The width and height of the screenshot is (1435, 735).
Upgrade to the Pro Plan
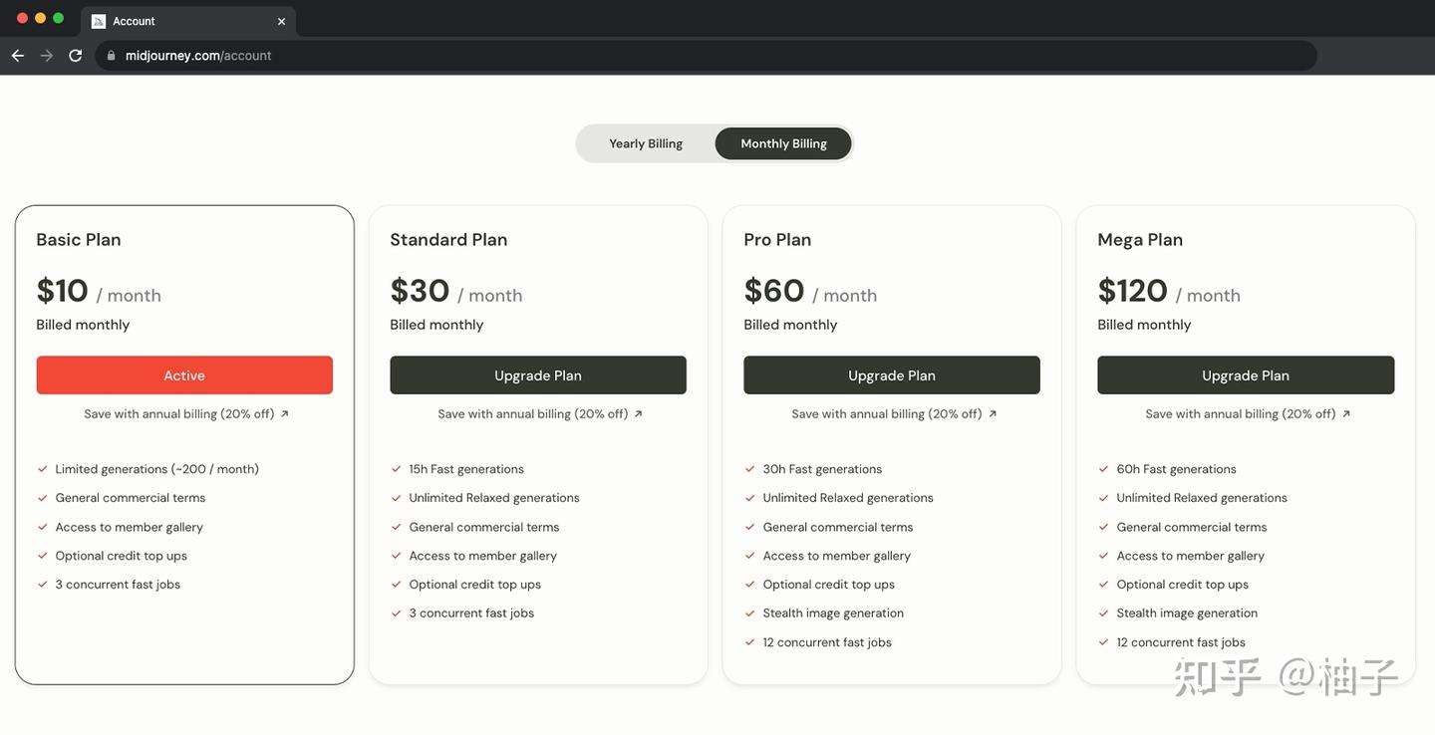tap(892, 375)
